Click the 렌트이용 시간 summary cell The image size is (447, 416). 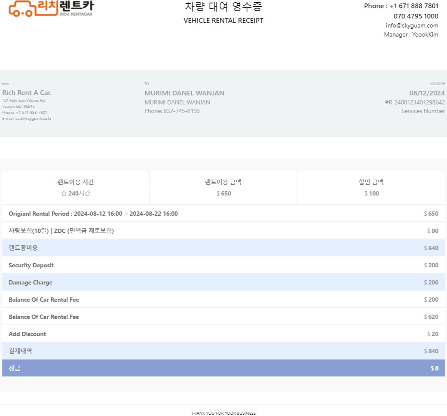coord(76,188)
